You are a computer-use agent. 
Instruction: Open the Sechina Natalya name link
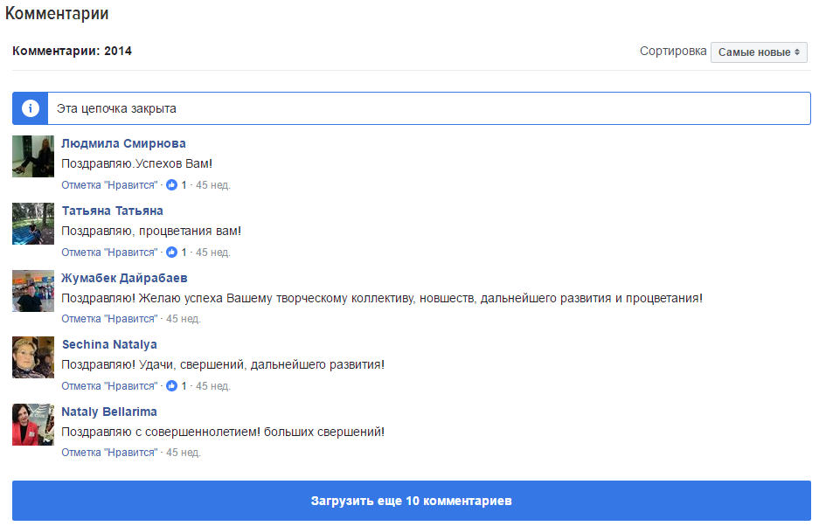109,345
